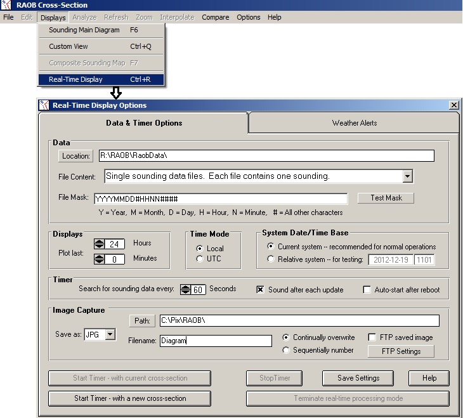This screenshot has height=418, width=463.
Task: Click the Save Settings button
Action: [358, 378]
